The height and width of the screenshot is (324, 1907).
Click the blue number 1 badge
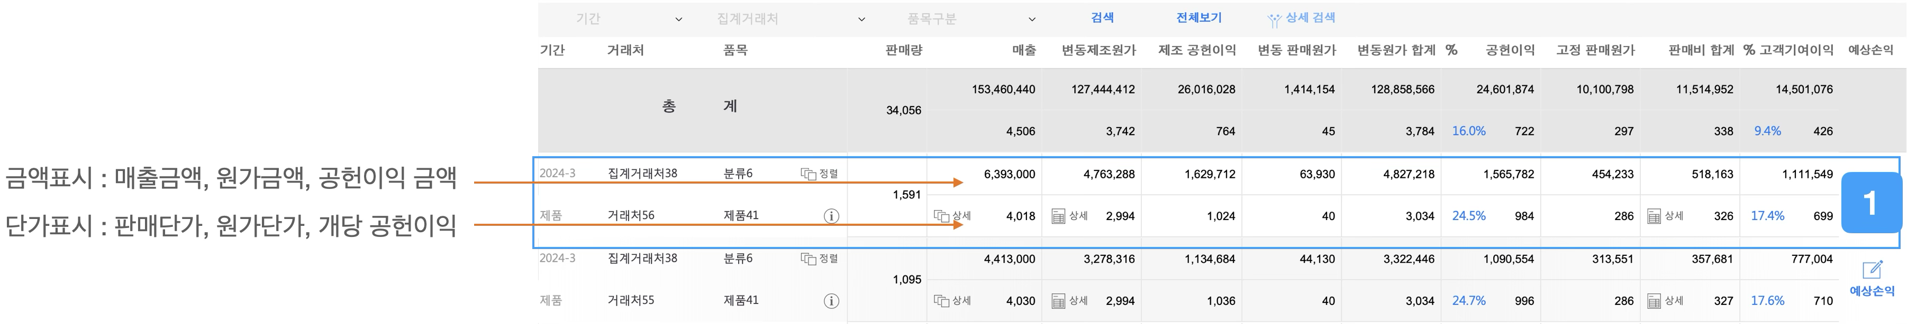[x=1870, y=203]
